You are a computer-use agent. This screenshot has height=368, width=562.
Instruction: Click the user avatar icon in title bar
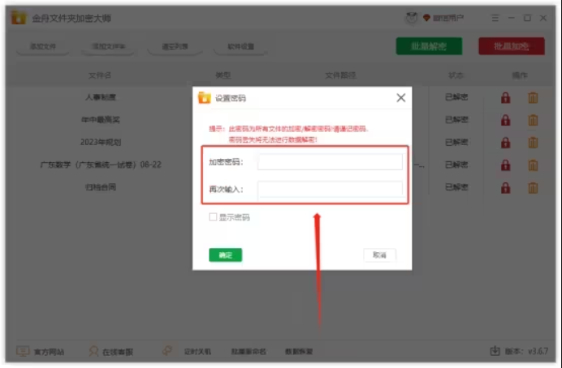[412, 18]
